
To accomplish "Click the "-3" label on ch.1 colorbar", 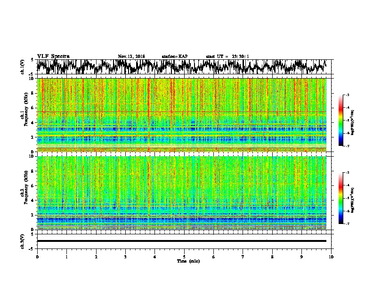I will 347,95.
